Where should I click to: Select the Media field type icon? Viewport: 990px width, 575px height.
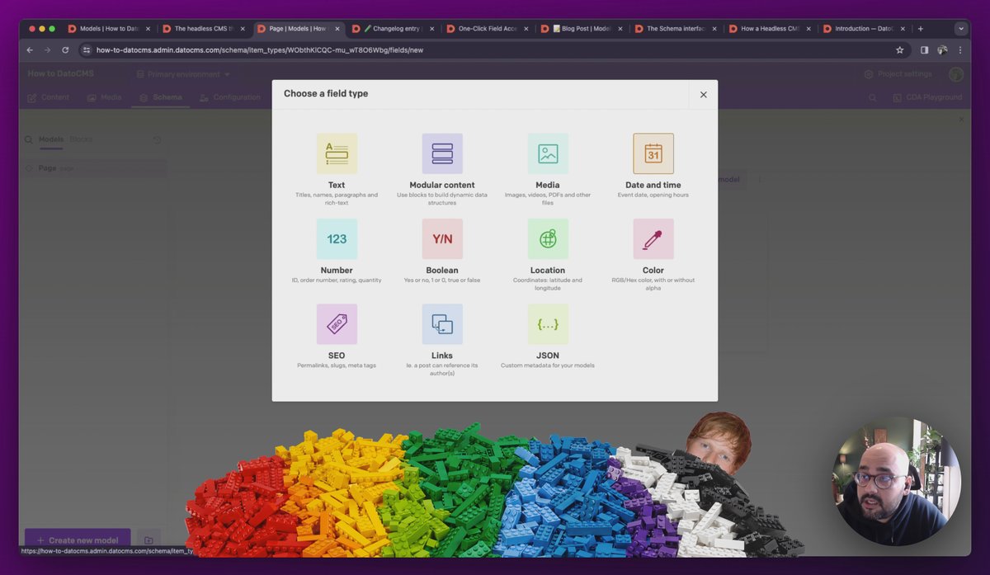click(548, 153)
